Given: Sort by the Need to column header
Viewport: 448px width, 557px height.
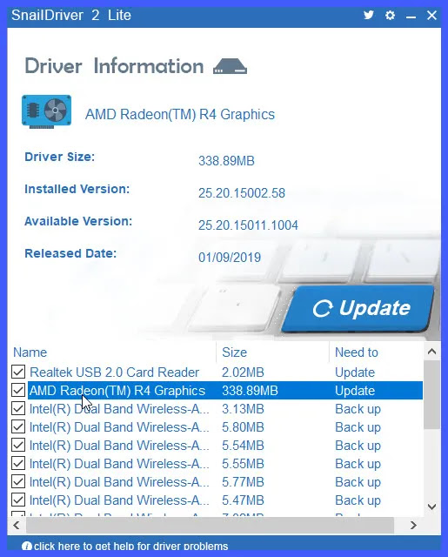Looking at the screenshot, I should (x=376, y=352).
